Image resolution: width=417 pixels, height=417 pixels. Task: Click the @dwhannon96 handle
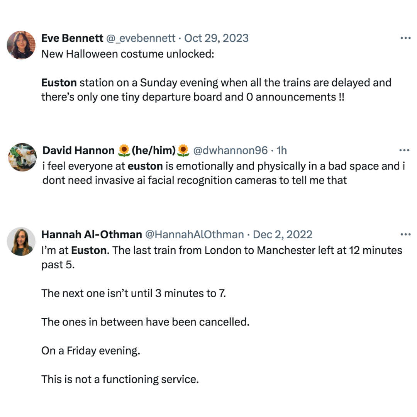230,151
